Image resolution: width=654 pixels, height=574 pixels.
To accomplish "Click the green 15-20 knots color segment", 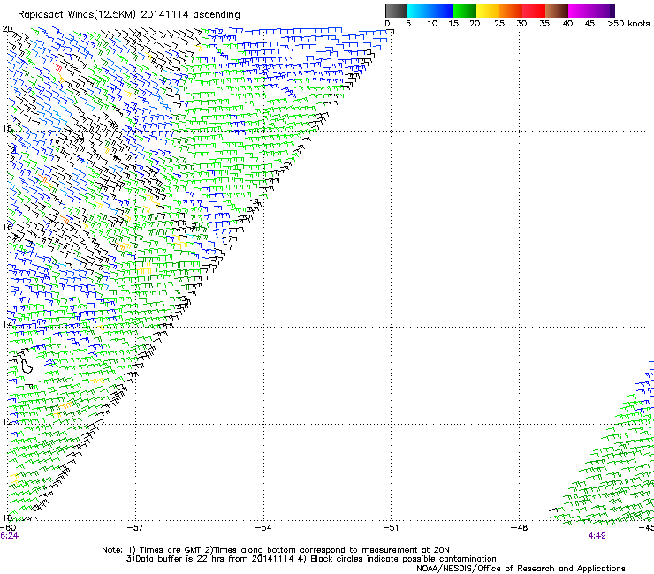I will point(465,11).
